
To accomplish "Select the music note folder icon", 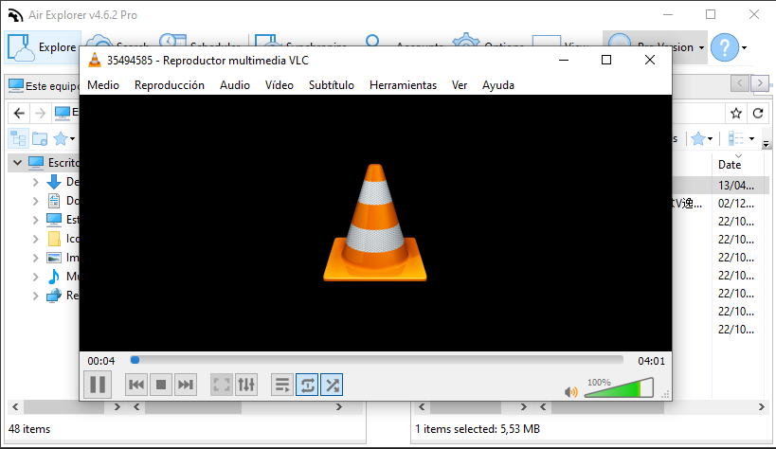I will [53, 277].
